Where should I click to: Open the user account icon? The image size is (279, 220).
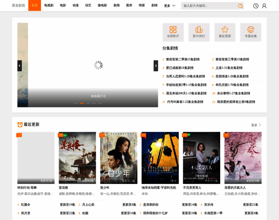click(264, 6)
